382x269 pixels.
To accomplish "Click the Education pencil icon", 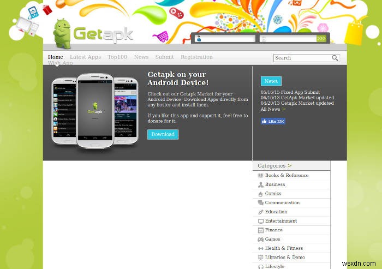I will (260, 212).
